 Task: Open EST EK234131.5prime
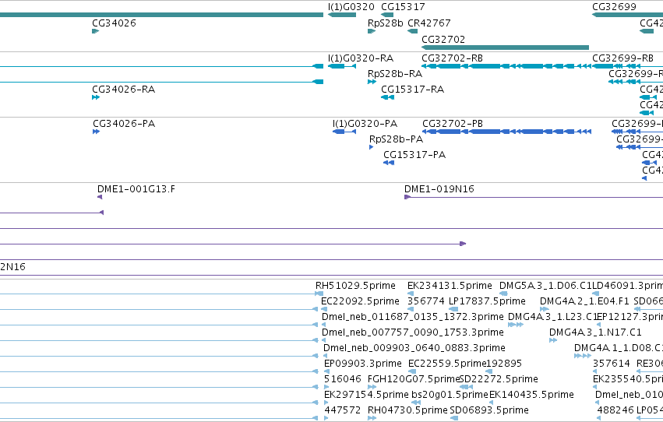pyautogui.click(x=450, y=286)
